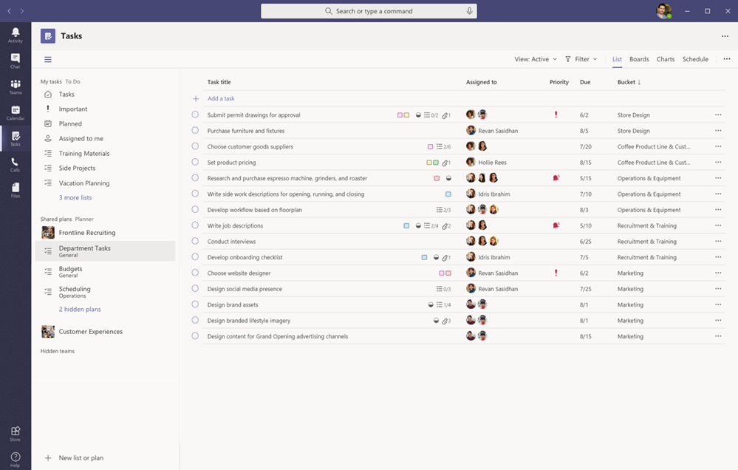Click "Add a task"

point(221,98)
